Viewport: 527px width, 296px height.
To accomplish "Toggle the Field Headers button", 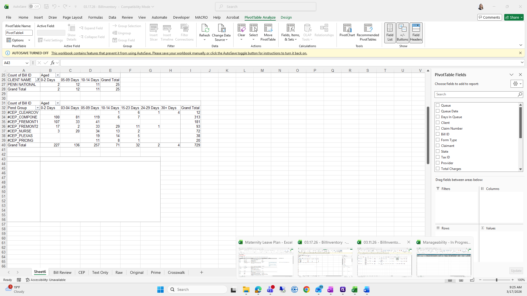I will (416, 33).
